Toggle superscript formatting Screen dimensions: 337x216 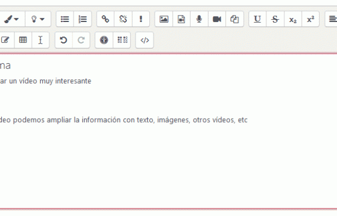tap(310, 19)
